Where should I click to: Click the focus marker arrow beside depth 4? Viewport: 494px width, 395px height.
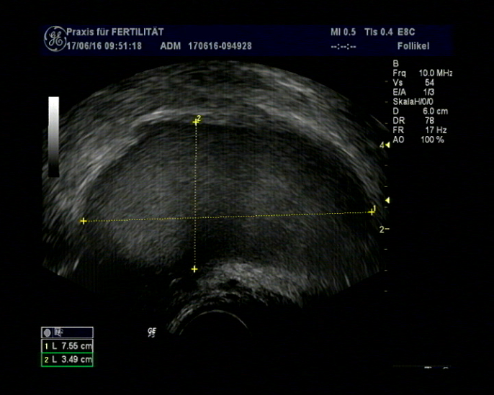[x=387, y=145]
